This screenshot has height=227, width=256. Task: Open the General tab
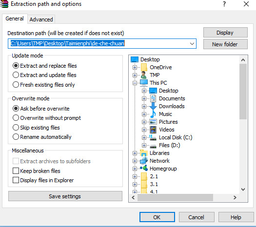[15, 19]
